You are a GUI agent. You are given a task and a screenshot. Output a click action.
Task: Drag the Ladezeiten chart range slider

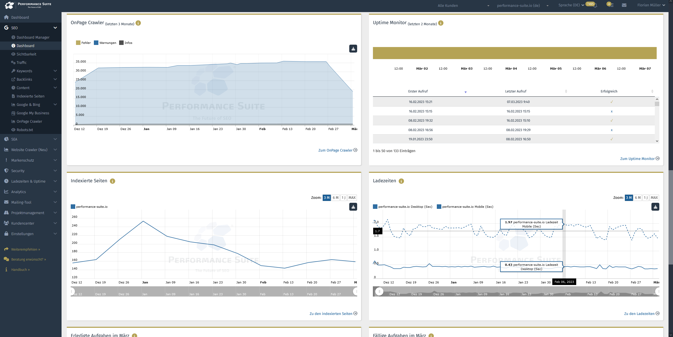point(379,292)
